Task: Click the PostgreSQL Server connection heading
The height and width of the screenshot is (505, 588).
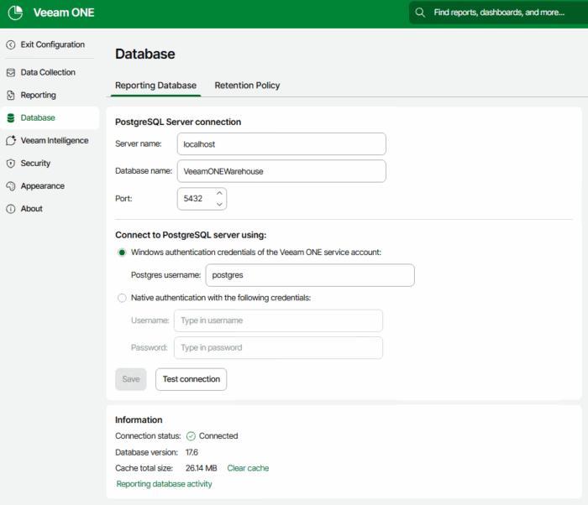Action: (x=178, y=122)
